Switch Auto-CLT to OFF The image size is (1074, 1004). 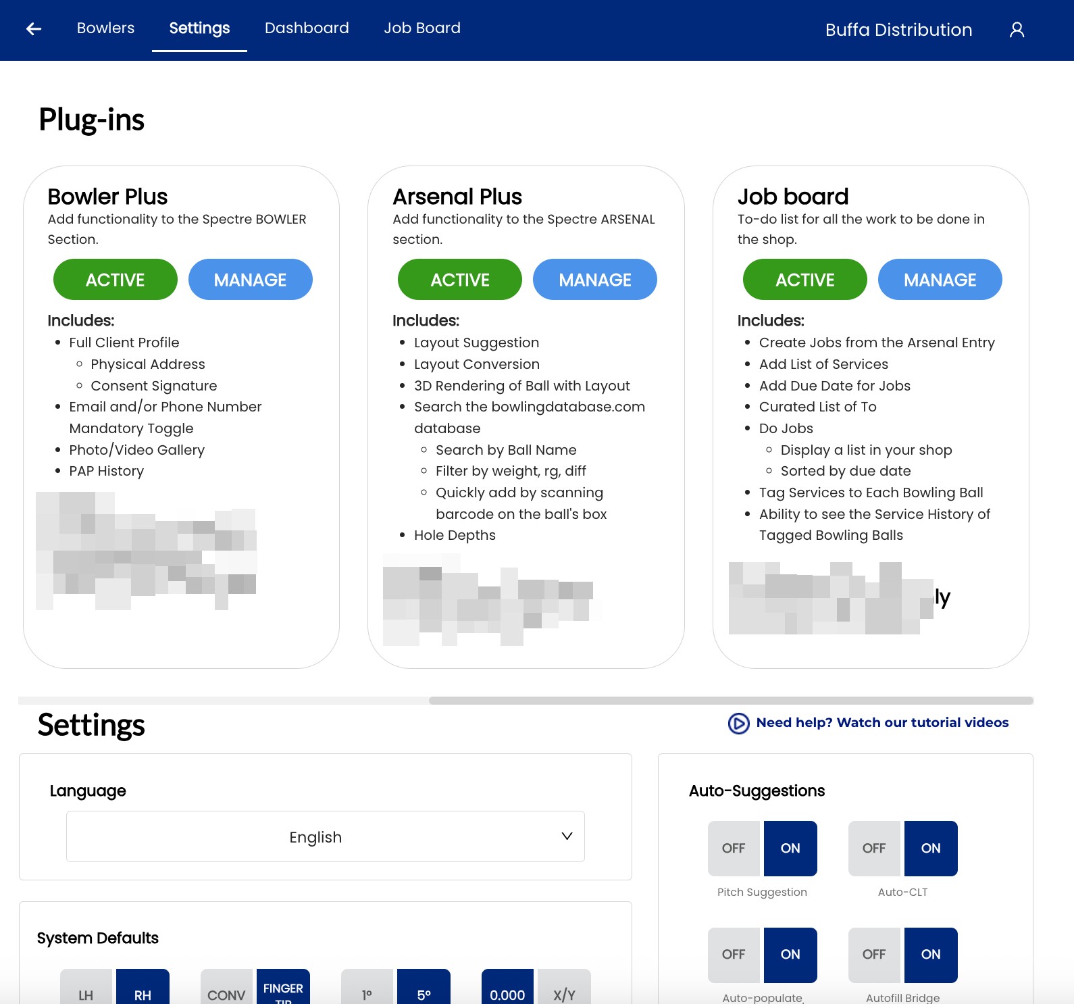pyautogui.click(x=875, y=849)
